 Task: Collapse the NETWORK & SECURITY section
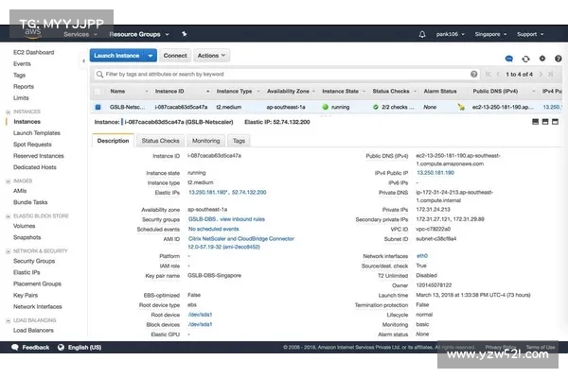coord(8,251)
